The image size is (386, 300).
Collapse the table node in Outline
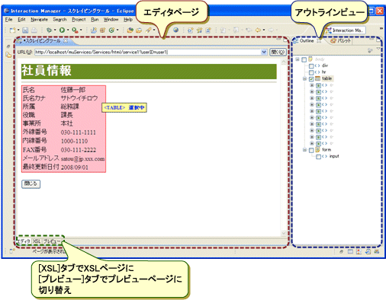304,78
